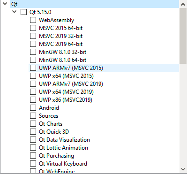Select the UWP x64 (MSVC 2019) text
187x175 pixels.
coord(66,92)
